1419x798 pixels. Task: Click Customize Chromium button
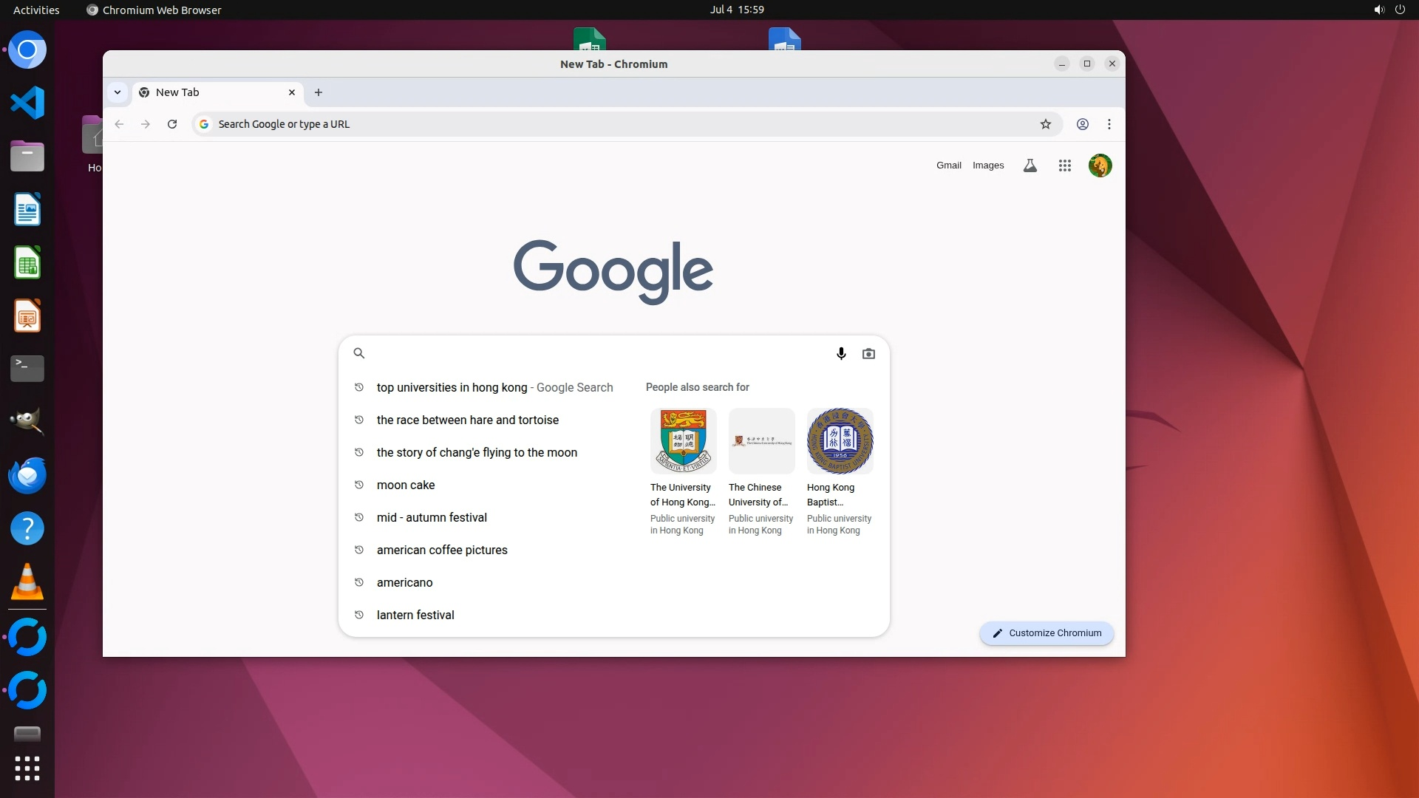pyautogui.click(x=1046, y=633)
